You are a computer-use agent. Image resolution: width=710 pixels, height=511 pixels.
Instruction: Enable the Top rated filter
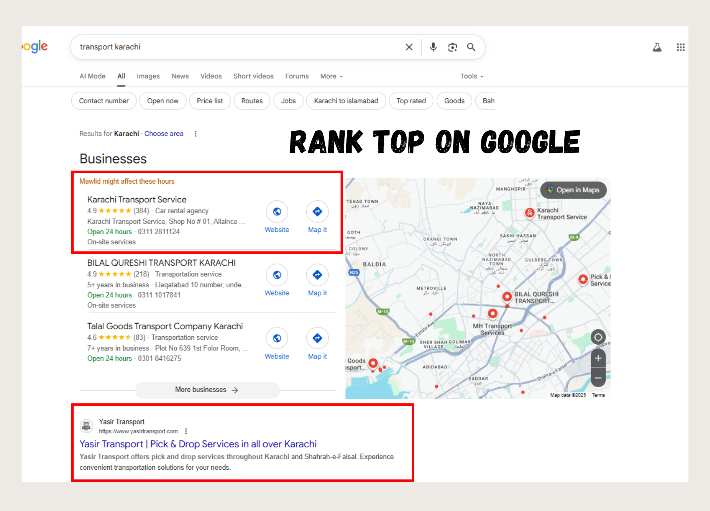[411, 101]
